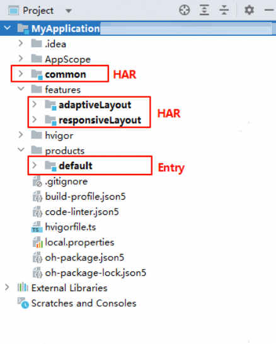Expand the adaptiveLayout module chevron
Screen dimensions: 276x344
[x=35, y=104]
